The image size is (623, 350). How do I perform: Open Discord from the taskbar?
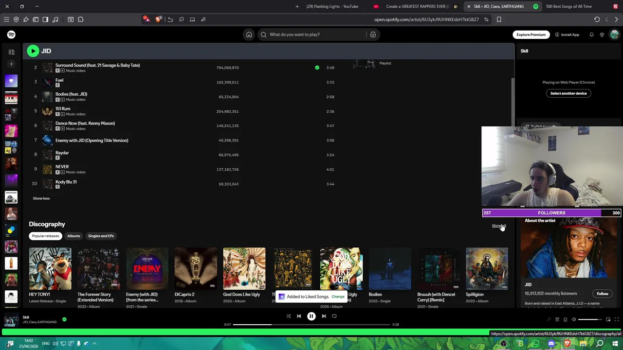point(551,344)
